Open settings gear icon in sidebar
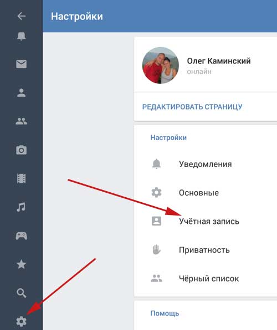277x330 pixels. point(22,321)
